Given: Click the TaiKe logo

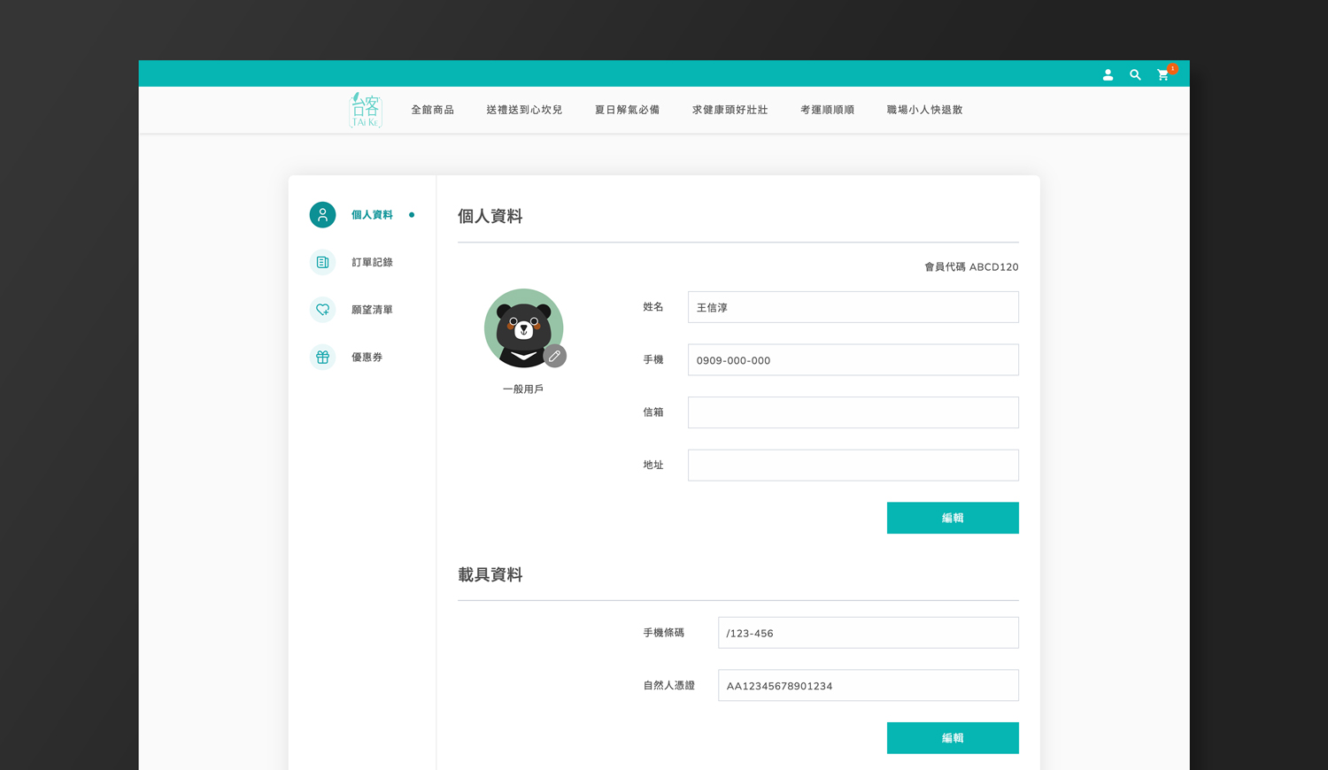Looking at the screenshot, I should click(x=365, y=110).
